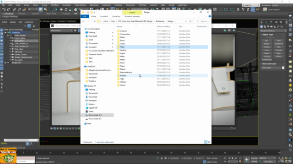
Task: Restrict transform to Z axis
Action: pyautogui.click(x=248, y=10)
